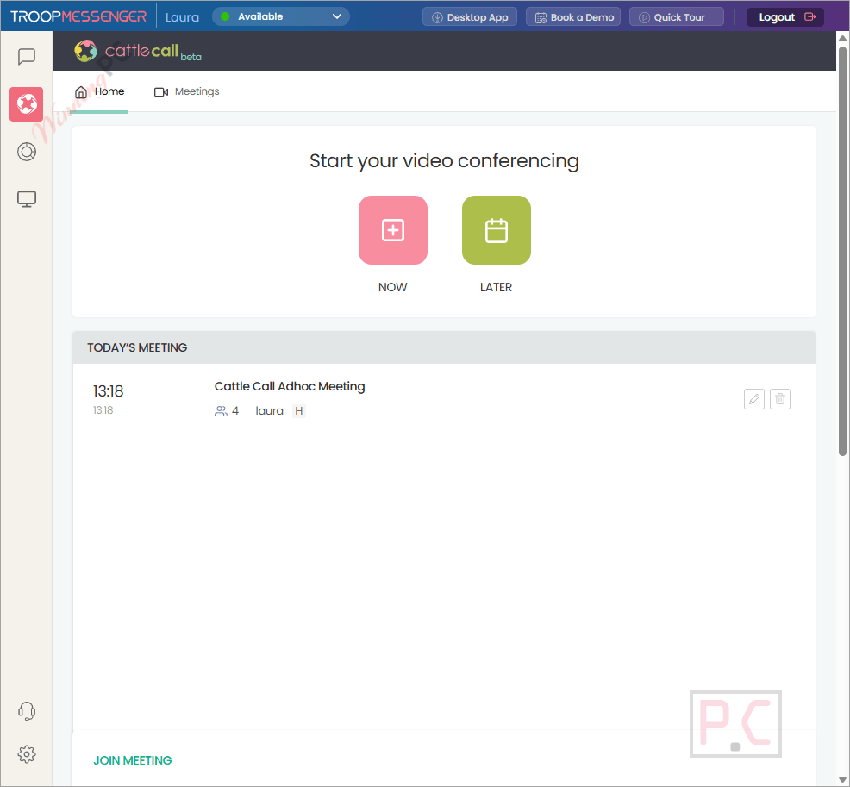Open the screen share monitor sidebar icon

pyautogui.click(x=26, y=199)
